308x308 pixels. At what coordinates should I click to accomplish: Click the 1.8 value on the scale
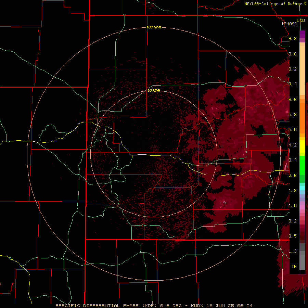point(293,191)
